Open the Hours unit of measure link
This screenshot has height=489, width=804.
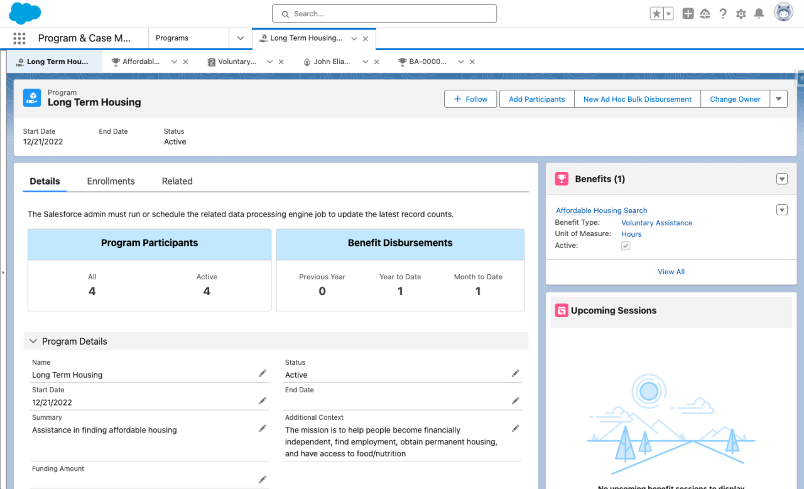[x=631, y=234]
